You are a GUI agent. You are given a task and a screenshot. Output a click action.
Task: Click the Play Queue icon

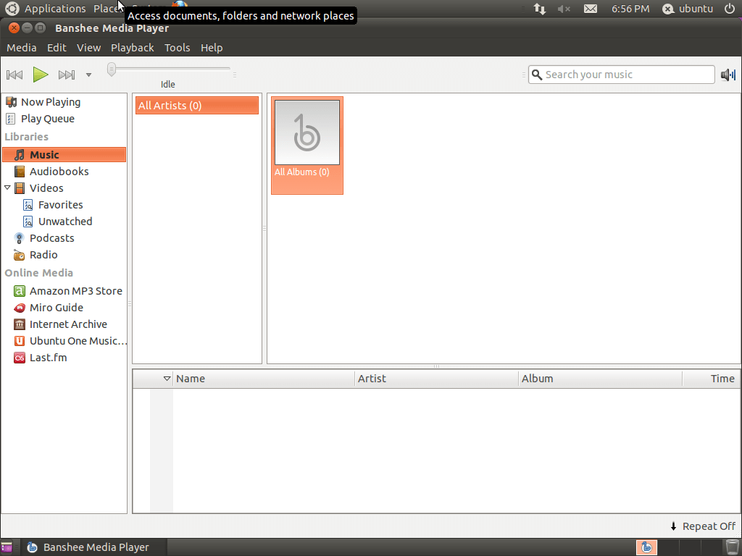11,119
